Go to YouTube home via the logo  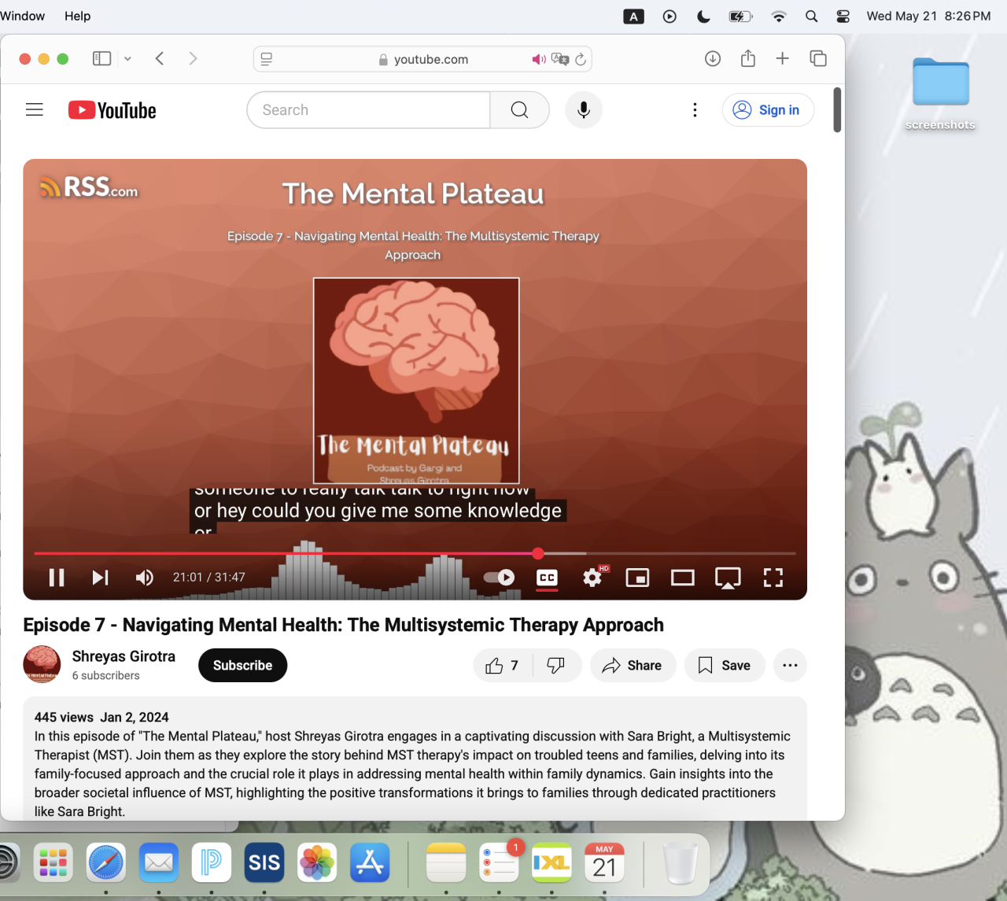113,110
